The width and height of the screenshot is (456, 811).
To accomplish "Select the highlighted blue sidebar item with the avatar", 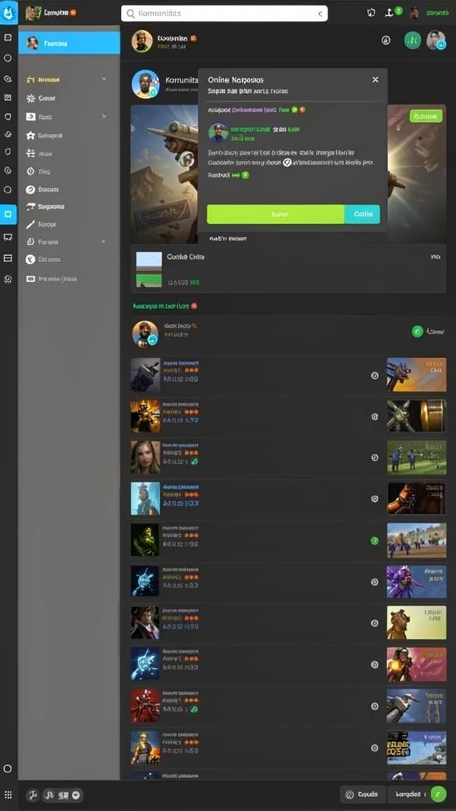I will [70, 43].
